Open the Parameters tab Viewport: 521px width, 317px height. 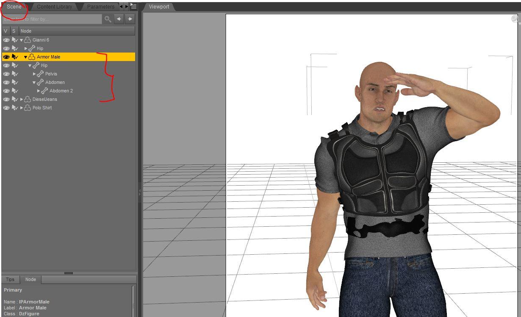tap(100, 7)
